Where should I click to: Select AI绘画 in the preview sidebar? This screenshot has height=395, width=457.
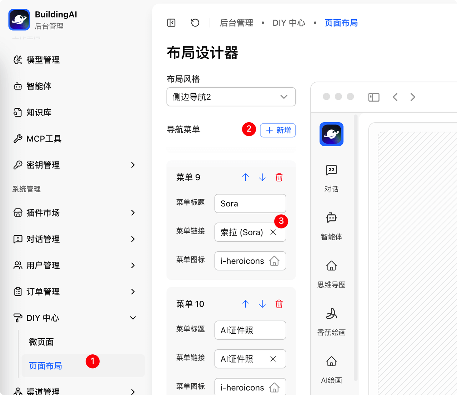point(331,361)
